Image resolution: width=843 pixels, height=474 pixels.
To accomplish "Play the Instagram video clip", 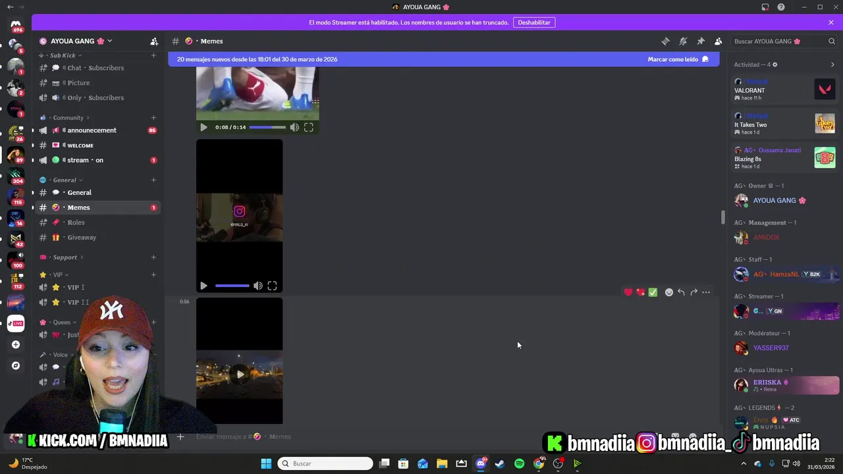I will pos(204,286).
